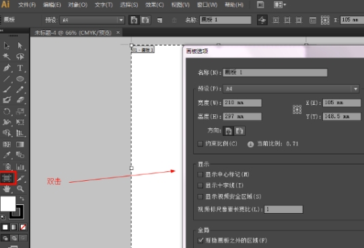Screen dimensions: 364x248
Task: Click the white fill color swatch
Action: 8,204
